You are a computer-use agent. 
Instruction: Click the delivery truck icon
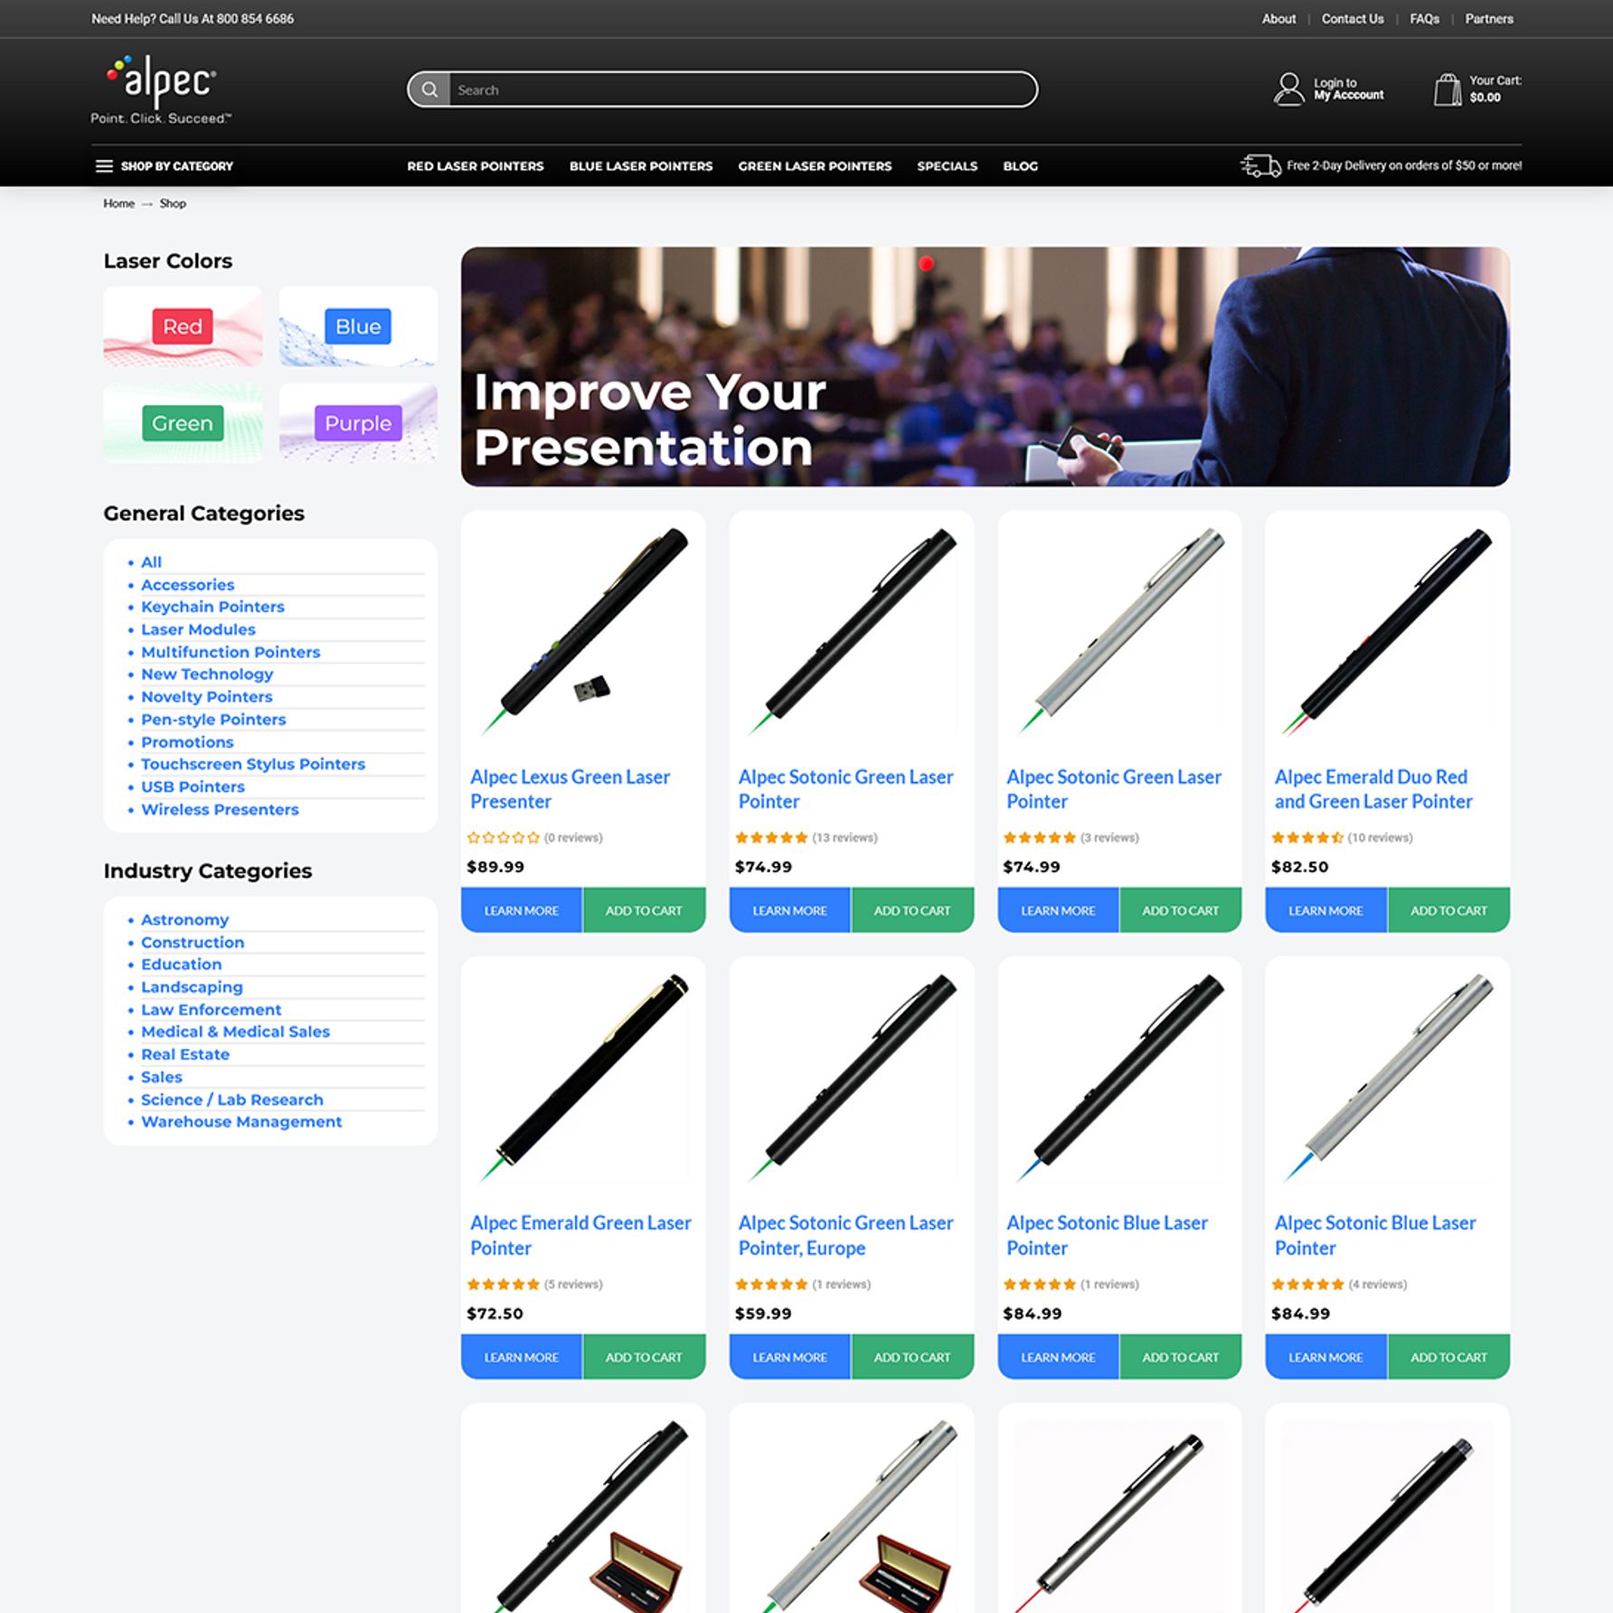pyautogui.click(x=1260, y=165)
